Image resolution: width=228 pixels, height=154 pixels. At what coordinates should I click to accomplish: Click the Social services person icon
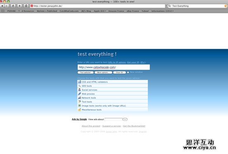tap(79, 90)
